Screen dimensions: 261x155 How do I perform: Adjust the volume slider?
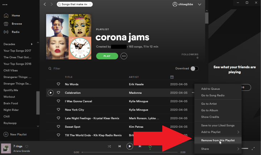(x=245, y=149)
